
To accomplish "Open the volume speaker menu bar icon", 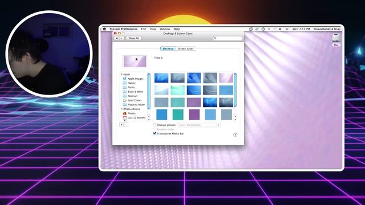I will tap(280, 29).
